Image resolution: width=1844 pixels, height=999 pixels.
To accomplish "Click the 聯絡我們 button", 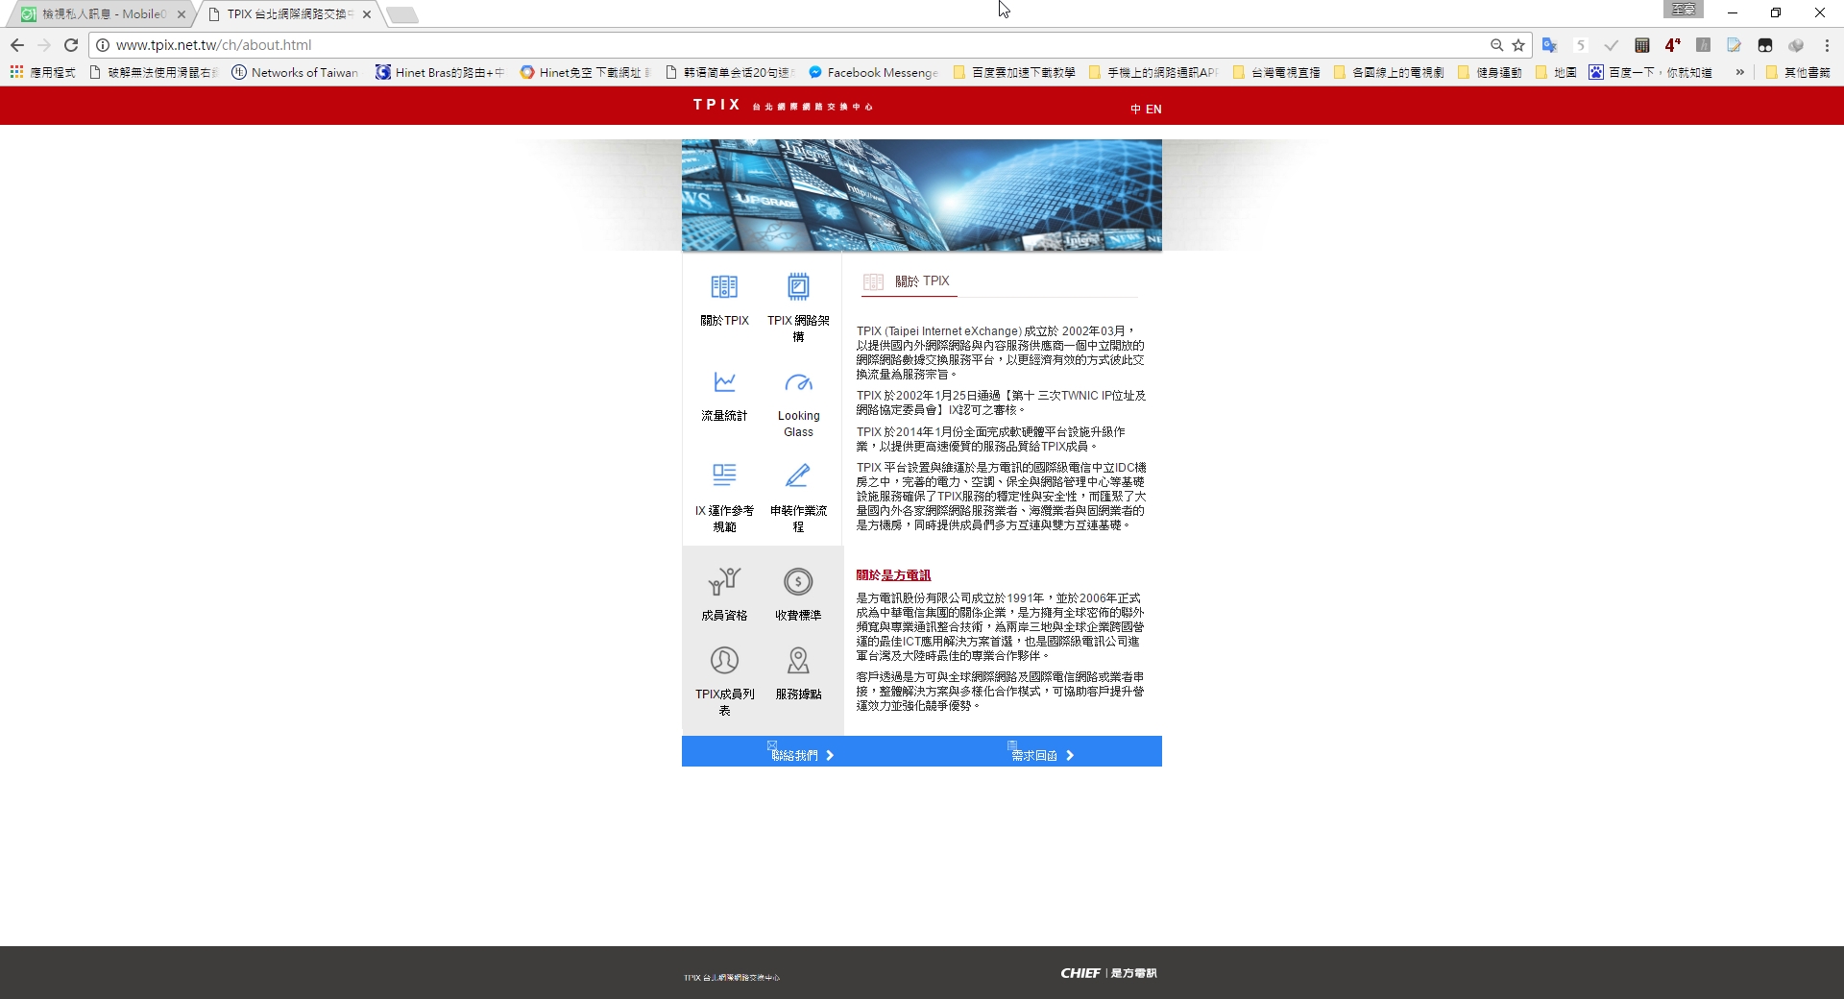I will pyautogui.click(x=802, y=752).
